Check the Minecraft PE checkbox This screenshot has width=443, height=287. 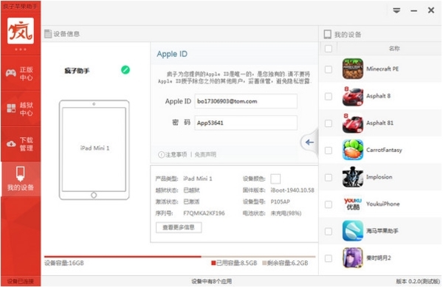tap(329, 69)
